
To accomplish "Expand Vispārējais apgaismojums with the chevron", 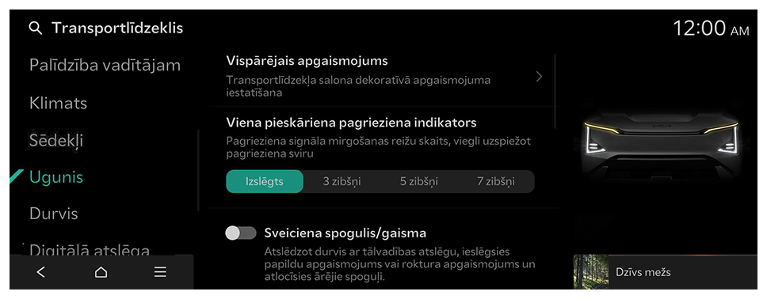I will pos(539,77).
